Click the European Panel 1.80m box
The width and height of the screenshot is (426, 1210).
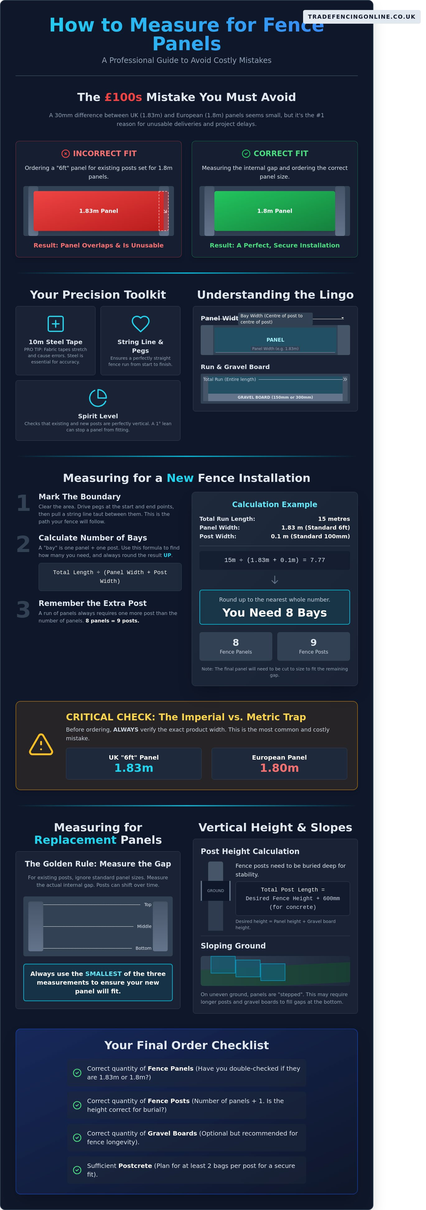279,764
